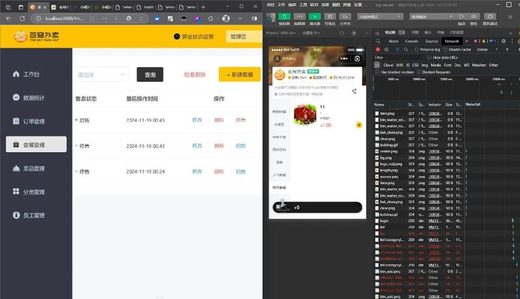Screen dimensions: 520x299
Task: Reload the browser page
Action: 22,19
